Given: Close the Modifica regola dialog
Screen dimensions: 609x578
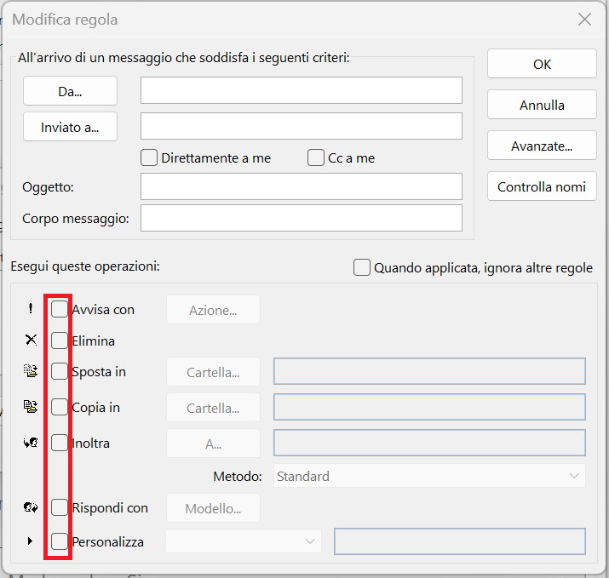Looking at the screenshot, I should pyautogui.click(x=584, y=19).
